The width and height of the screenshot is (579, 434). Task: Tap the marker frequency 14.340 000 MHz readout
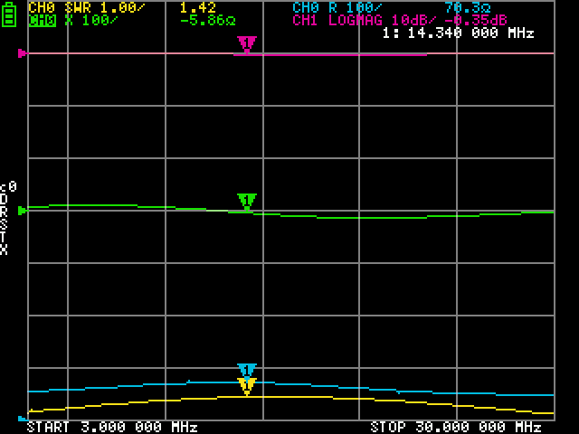pos(458,33)
